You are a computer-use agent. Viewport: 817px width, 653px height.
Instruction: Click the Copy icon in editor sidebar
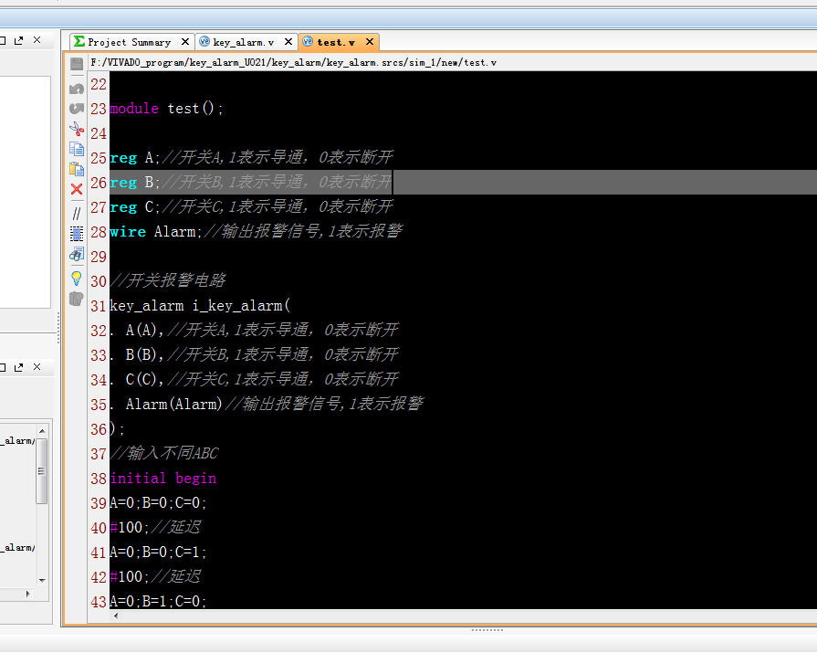pyautogui.click(x=77, y=149)
